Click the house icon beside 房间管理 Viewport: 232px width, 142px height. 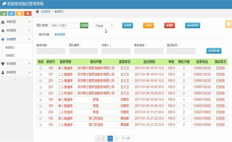coord(3,31)
